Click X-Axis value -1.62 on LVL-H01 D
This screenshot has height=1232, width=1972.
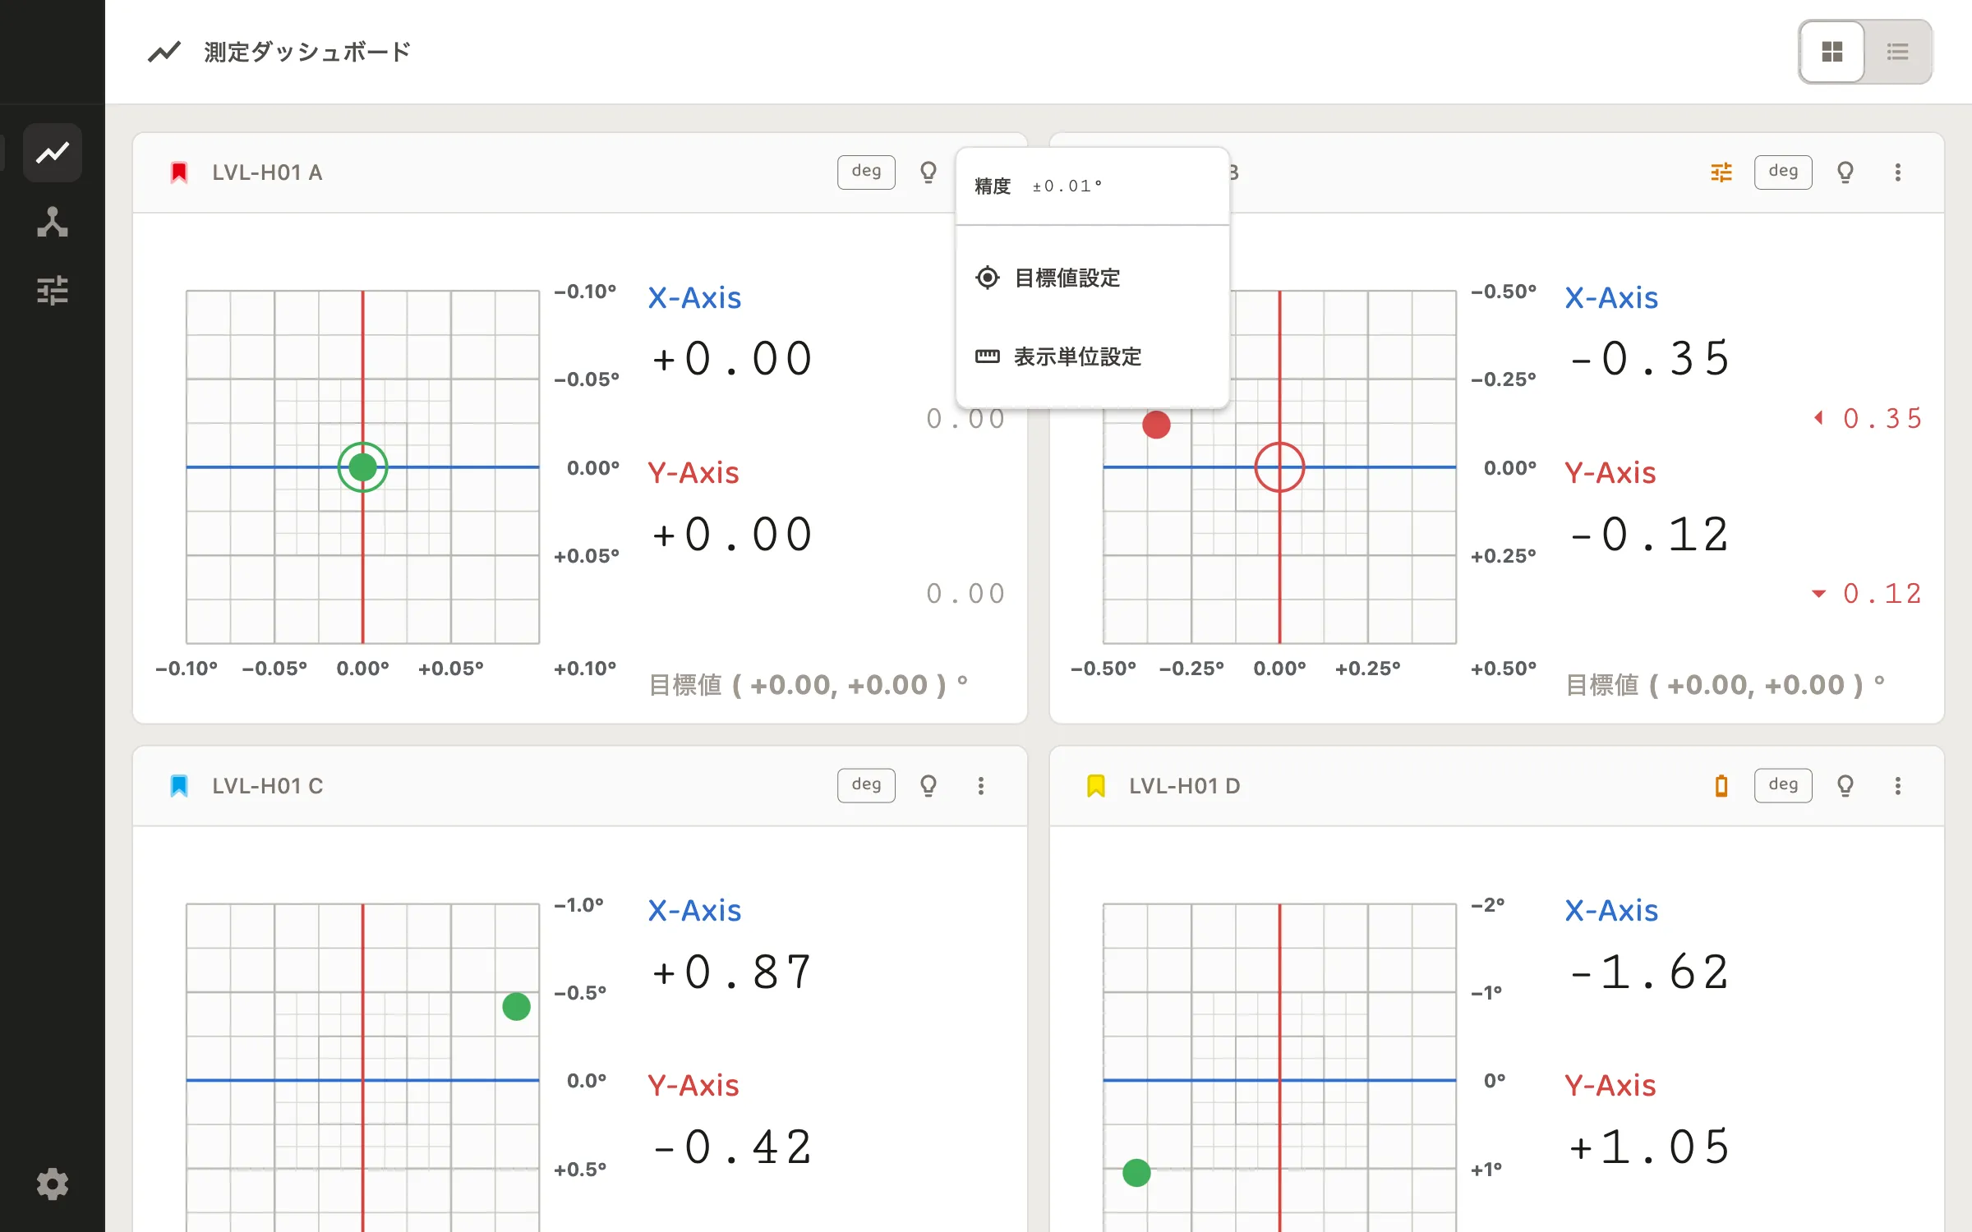click(1649, 972)
